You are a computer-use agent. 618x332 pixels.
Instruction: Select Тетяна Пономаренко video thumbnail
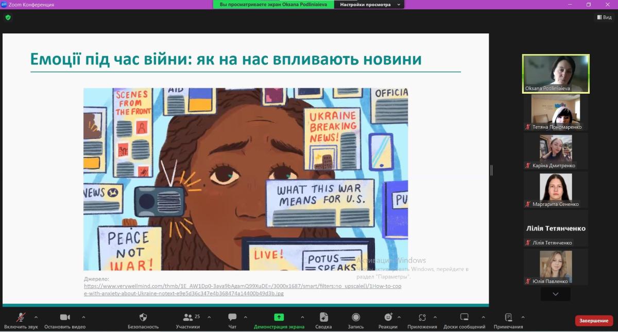(556, 113)
